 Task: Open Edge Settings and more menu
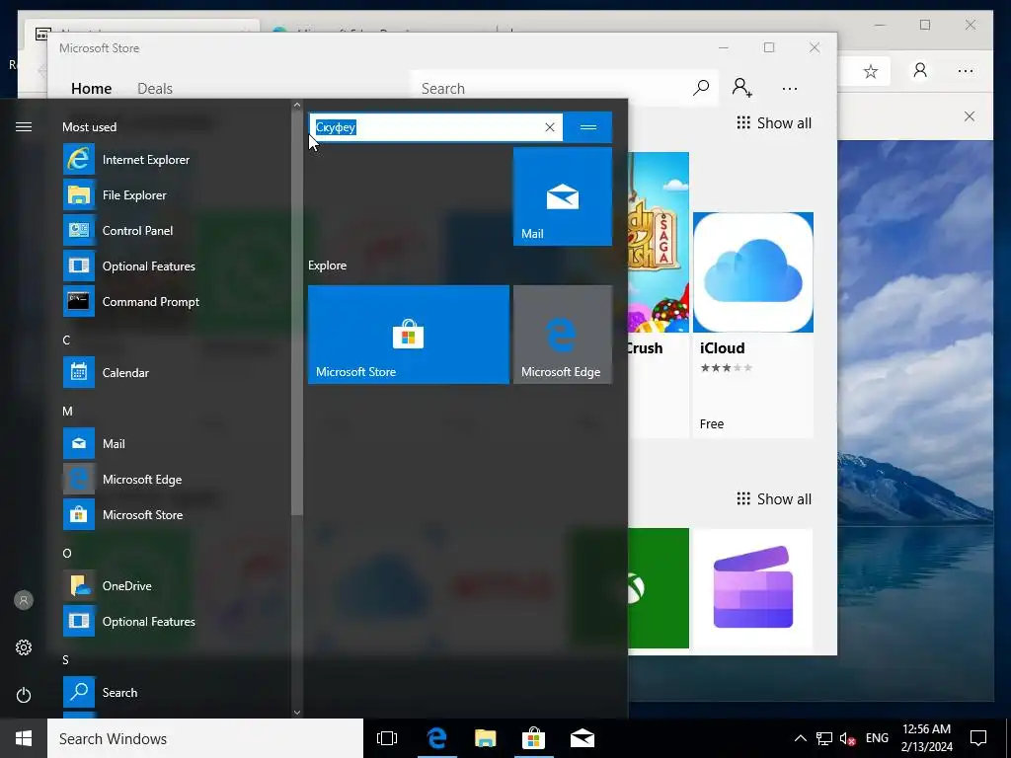966,71
